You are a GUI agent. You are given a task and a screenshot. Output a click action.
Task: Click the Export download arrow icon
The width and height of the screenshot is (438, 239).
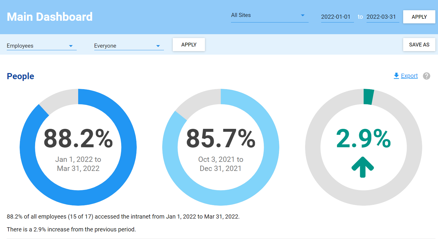tap(396, 76)
